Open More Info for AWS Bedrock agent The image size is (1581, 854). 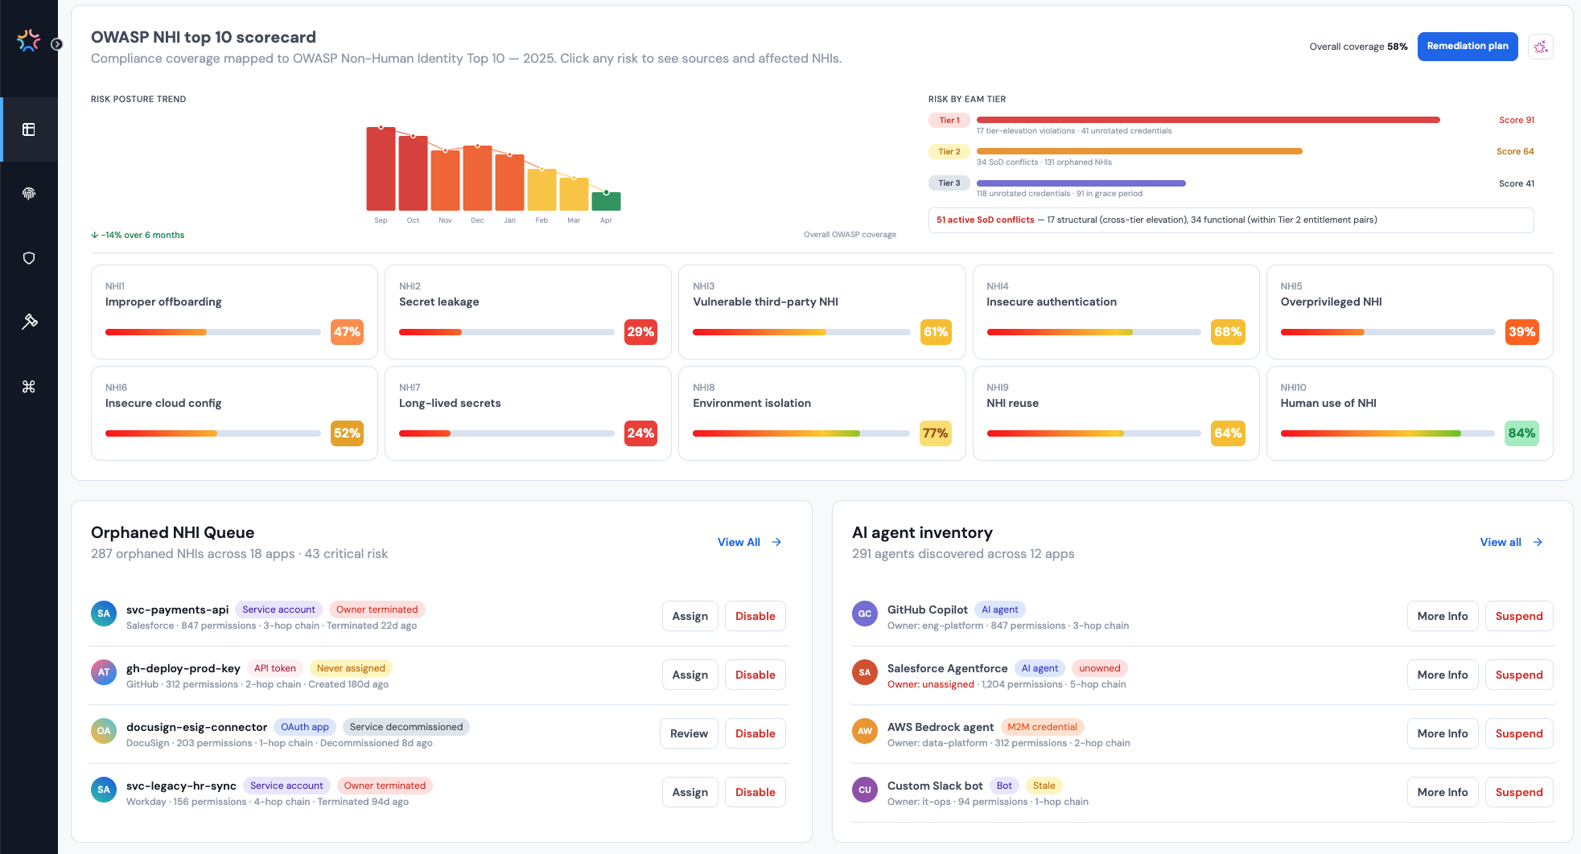click(1443, 733)
